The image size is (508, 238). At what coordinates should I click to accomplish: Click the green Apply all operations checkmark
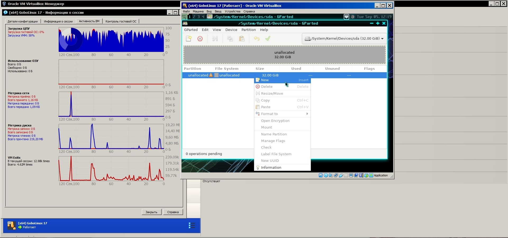point(268,39)
